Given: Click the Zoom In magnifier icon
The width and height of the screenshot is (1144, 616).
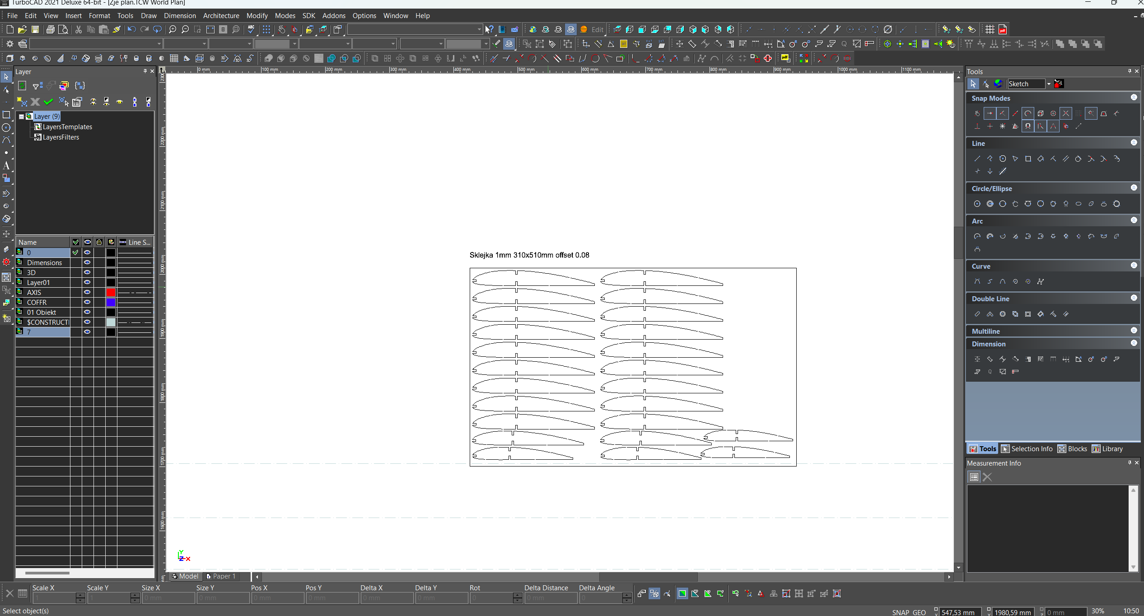Looking at the screenshot, I should tap(173, 30).
